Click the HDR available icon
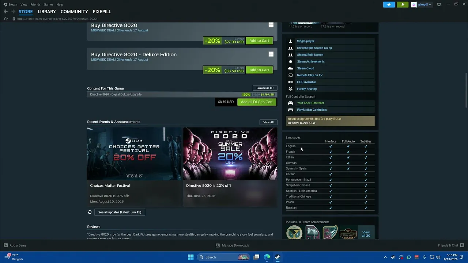 coord(291,82)
